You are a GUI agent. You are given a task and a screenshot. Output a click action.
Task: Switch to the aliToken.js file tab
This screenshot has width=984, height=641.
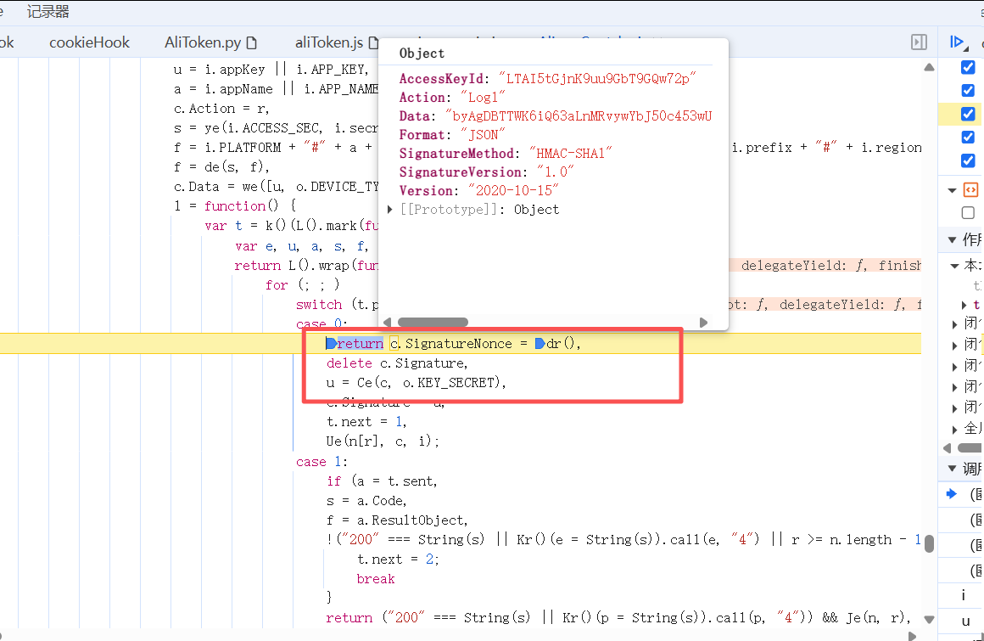(x=329, y=42)
